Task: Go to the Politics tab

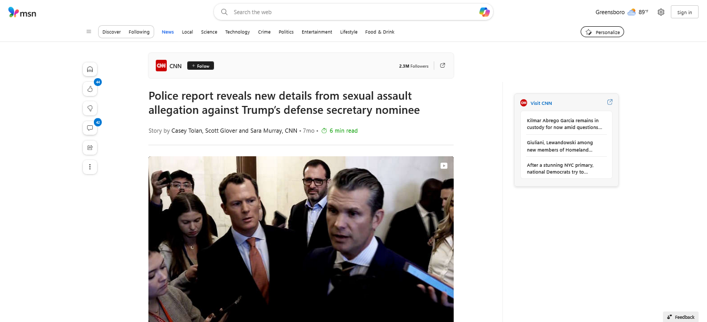Action: click(x=286, y=32)
